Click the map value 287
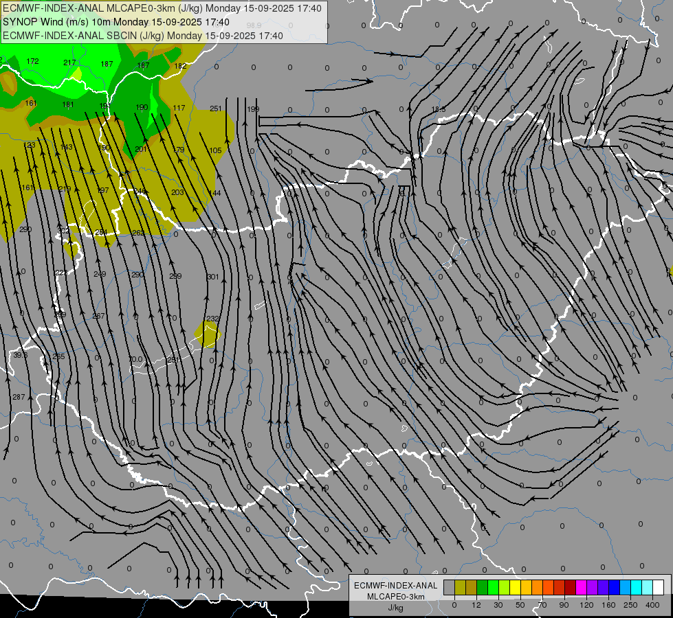The width and height of the screenshot is (673, 618). pyautogui.click(x=19, y=397)
